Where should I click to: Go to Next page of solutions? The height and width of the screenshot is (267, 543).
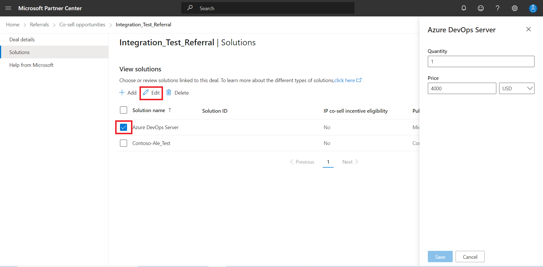tap(350, 162)
